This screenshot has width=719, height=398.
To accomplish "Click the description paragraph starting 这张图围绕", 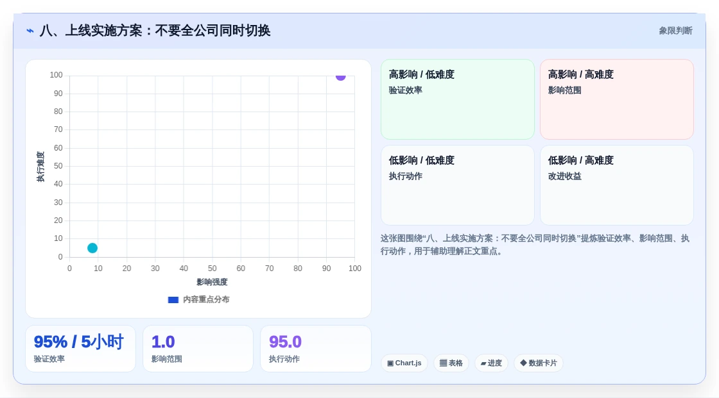I will (x=535, y=245).
